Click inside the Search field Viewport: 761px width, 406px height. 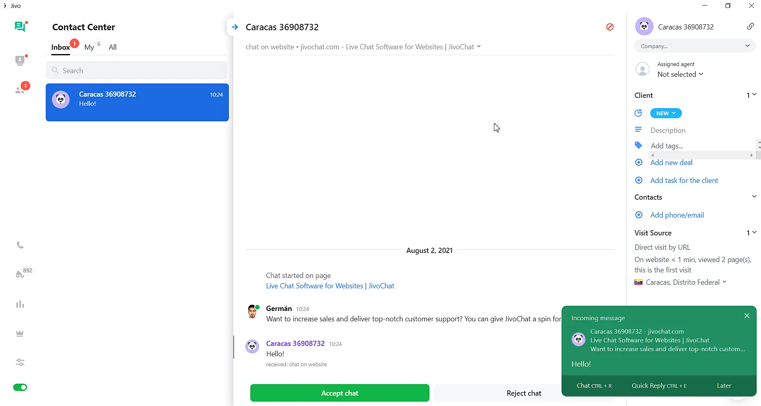[x=137, y=70]
